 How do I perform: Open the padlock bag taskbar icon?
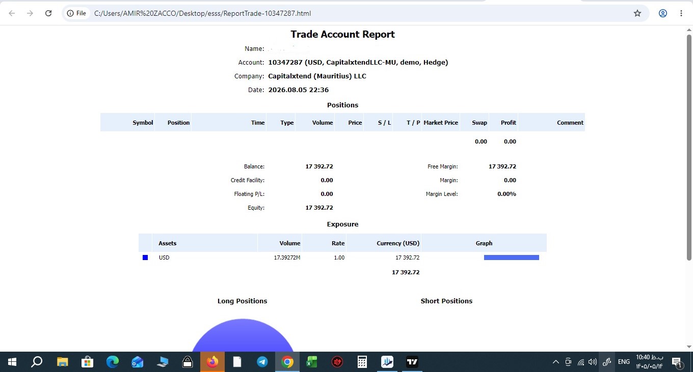(x=187, y=362)
